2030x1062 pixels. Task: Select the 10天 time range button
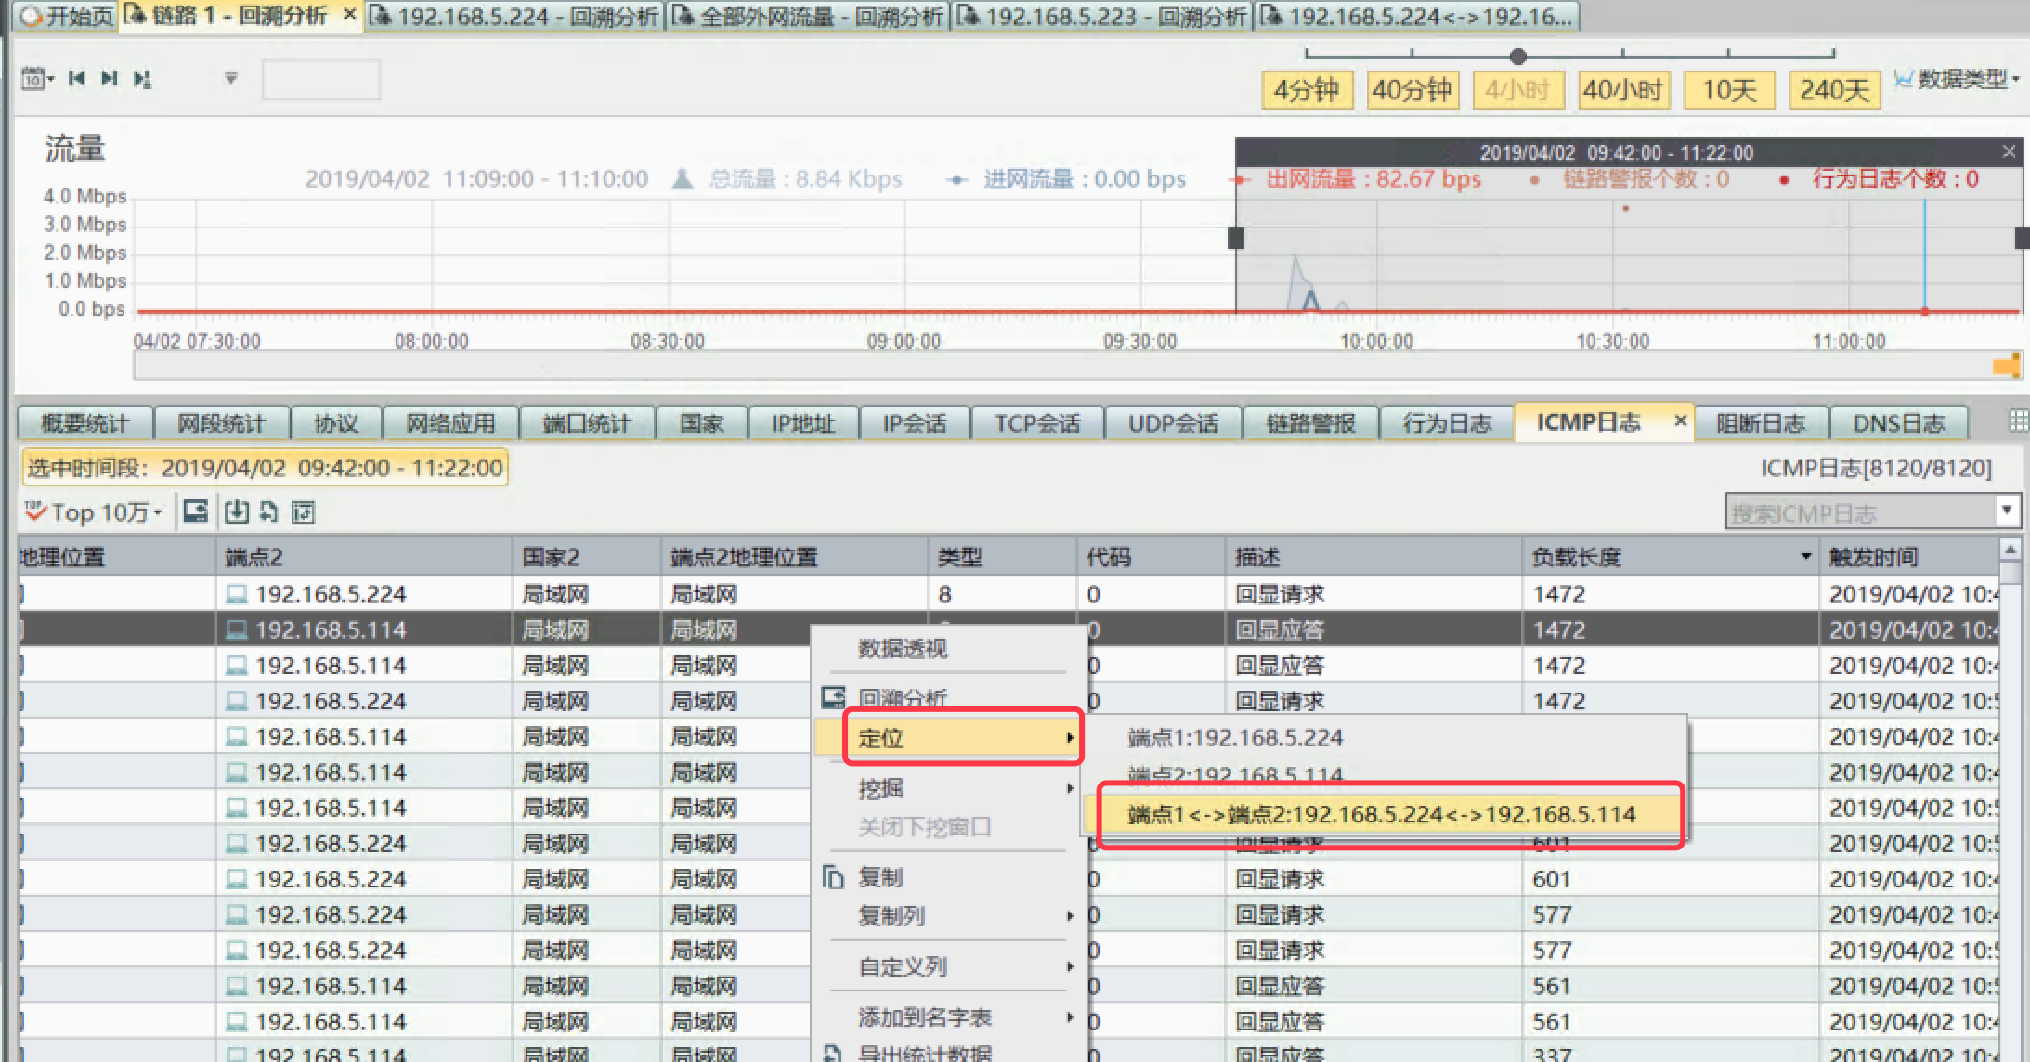point(1728,90)
